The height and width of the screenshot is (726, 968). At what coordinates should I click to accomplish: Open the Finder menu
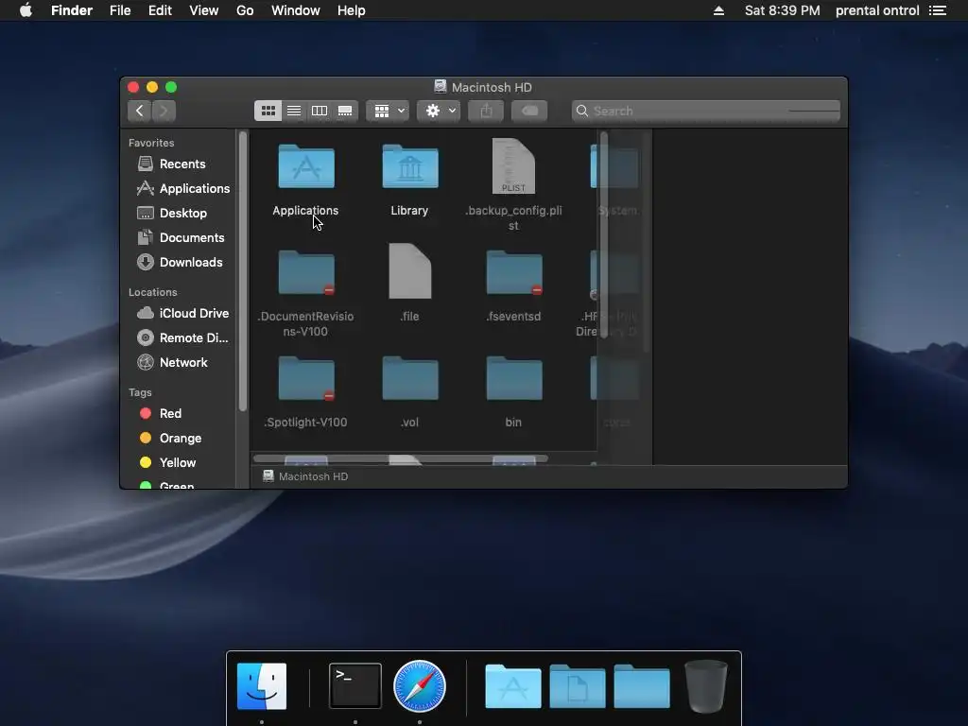tap(72, 10)
